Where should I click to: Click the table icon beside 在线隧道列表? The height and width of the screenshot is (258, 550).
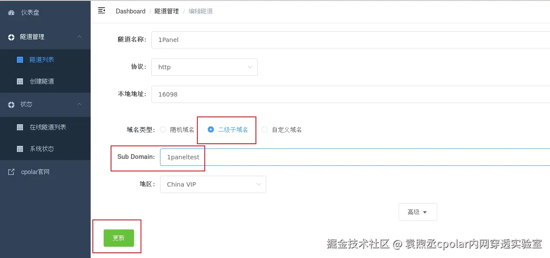click(x=20, y=127)
